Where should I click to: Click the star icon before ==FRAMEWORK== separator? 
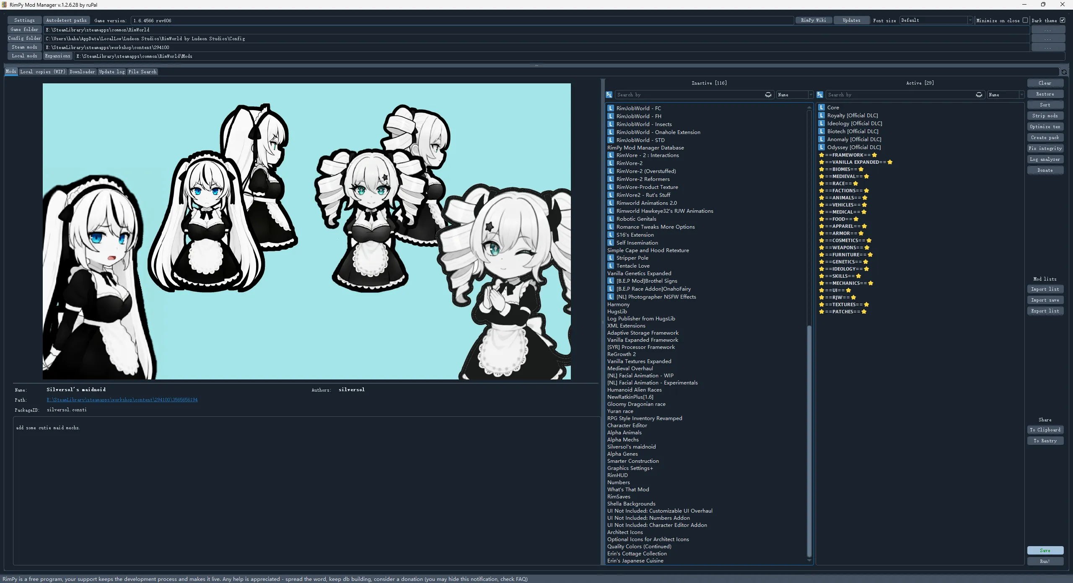(822, 155)
